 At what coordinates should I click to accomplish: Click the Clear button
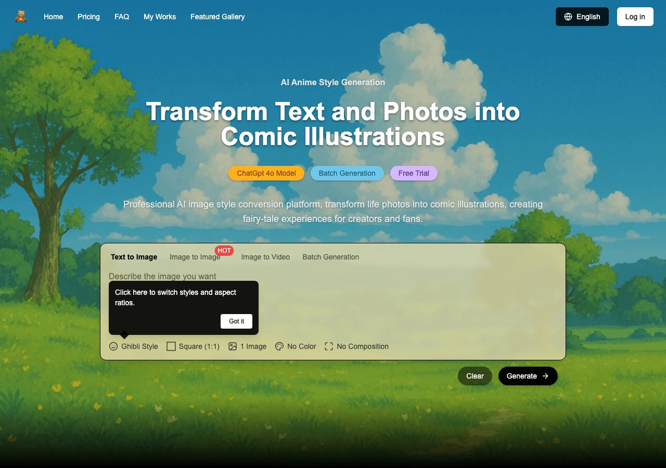click(475, 376)
